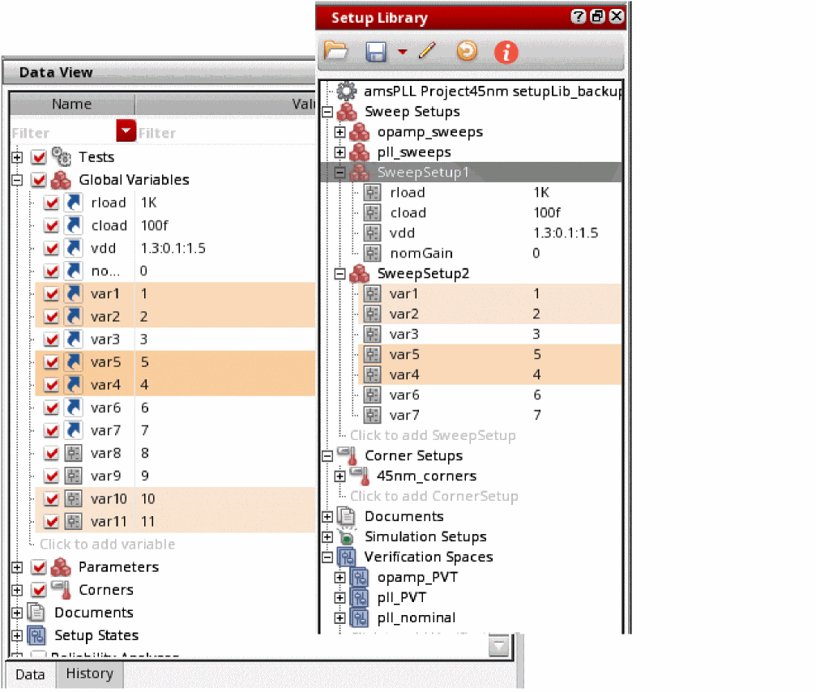Screen dimensions: 816x692
Task: Click 'Click to add variable'
Action: pos(107,545)
